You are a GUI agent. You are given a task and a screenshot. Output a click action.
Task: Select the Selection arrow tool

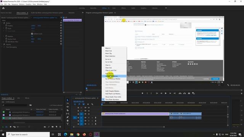(67, 100)
